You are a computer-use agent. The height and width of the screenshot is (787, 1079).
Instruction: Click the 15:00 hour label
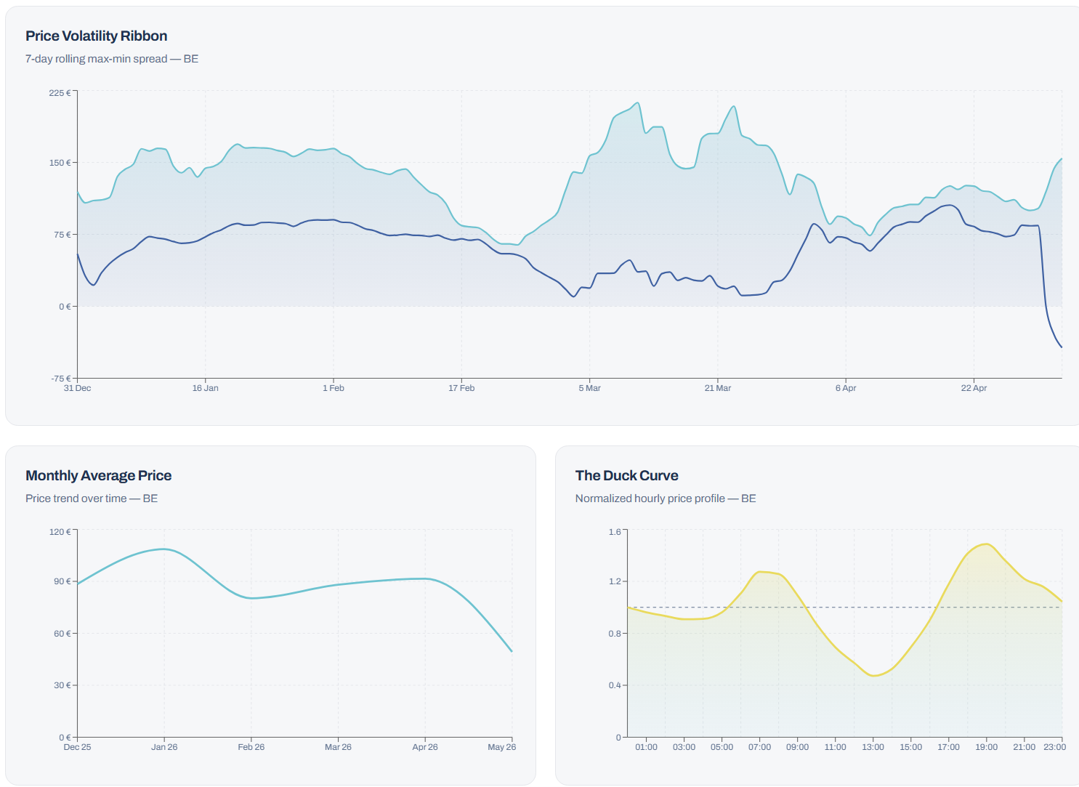[910, 747]
